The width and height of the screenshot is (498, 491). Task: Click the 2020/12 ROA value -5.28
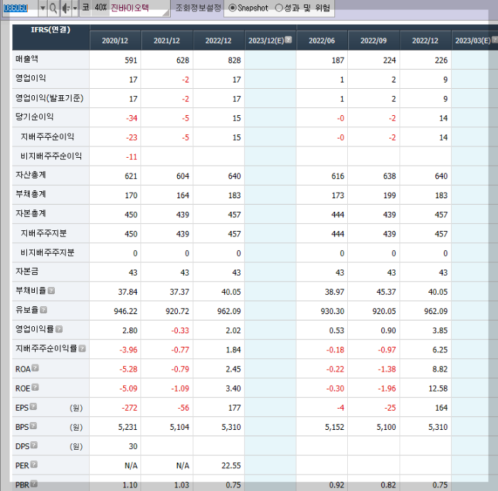128,369
